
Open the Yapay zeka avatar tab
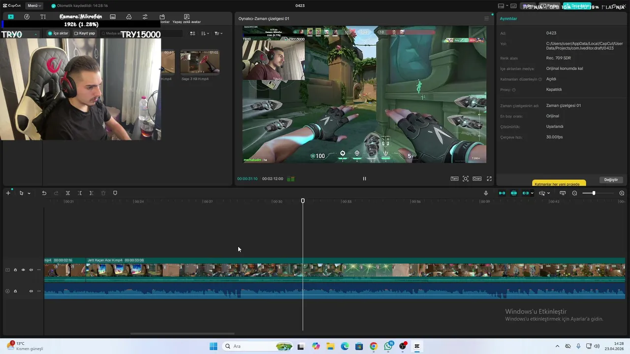click(x=187, y=19)
